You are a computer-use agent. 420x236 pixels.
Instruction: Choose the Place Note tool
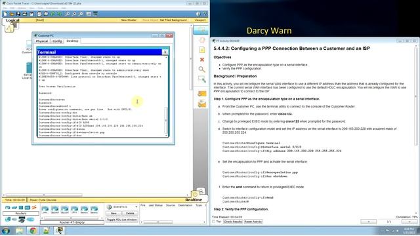(x=201, y=50)
